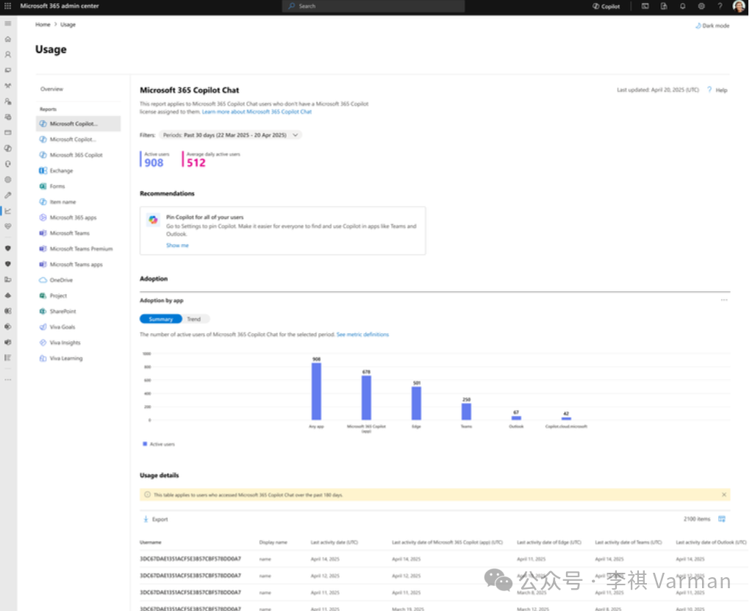
Task: Select the Summary tab
Action: coord(161,319)
